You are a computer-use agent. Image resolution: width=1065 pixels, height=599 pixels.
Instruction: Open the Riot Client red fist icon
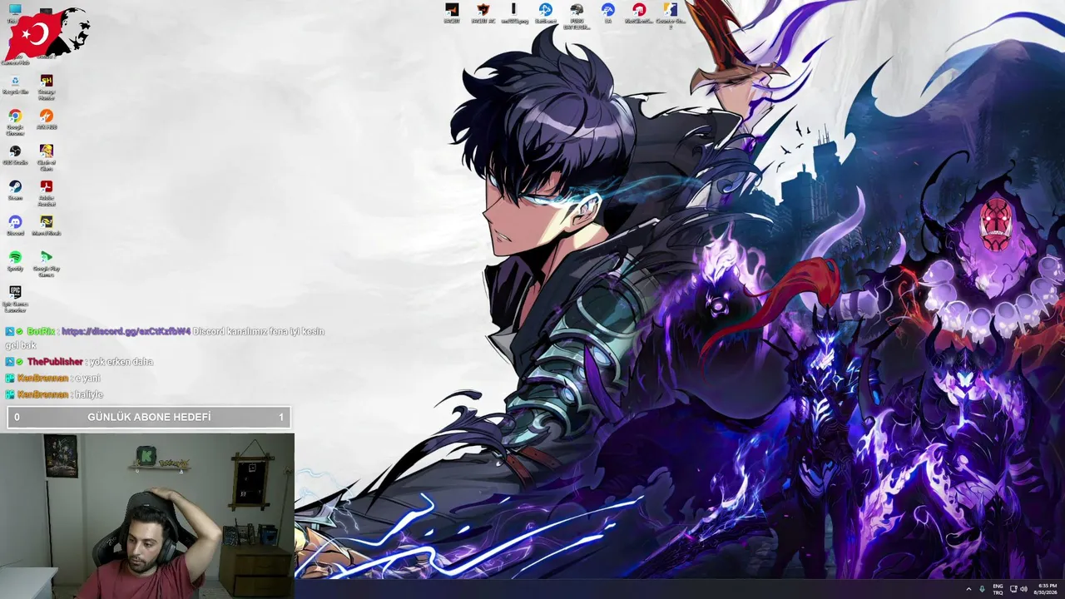[x=639, y=13]
